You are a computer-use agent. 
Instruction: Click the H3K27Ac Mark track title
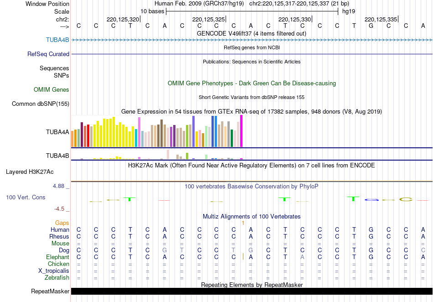click(x=252, y=165)
